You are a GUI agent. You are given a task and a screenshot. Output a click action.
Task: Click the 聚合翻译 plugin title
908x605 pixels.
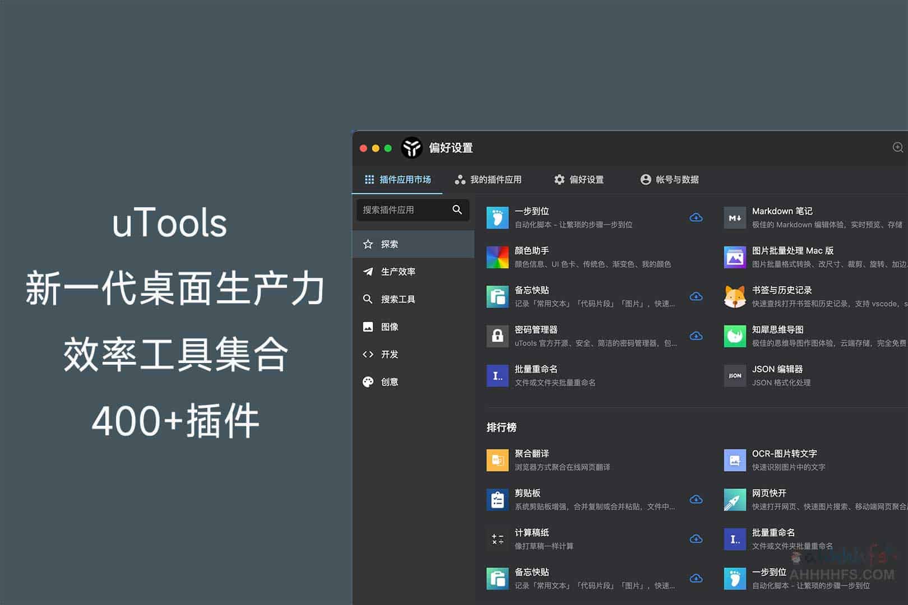pyautogui.click(x=532, y=454)
